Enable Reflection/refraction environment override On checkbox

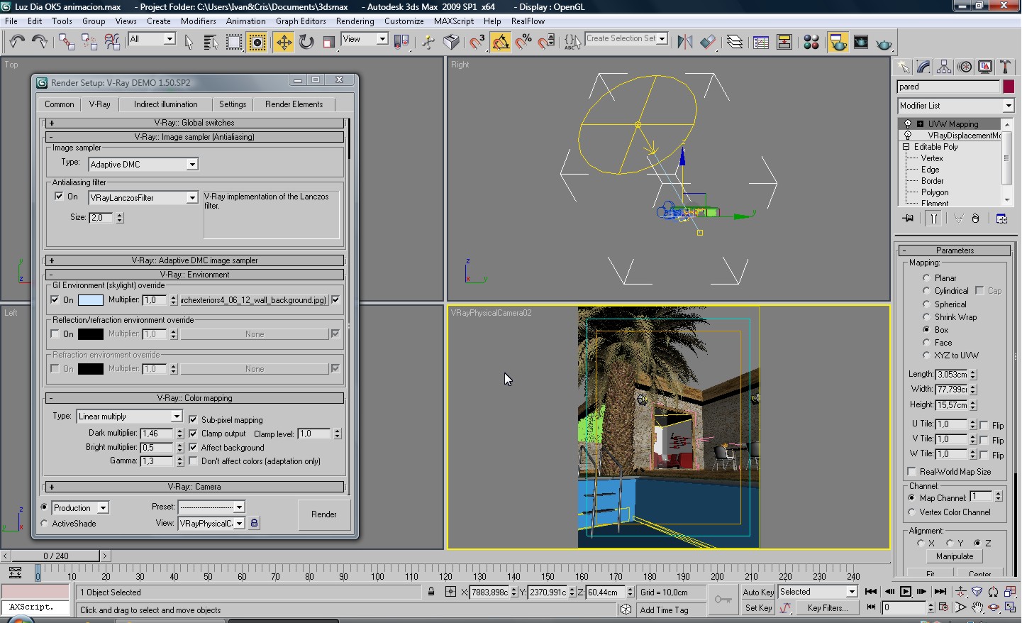coord(55,334)
